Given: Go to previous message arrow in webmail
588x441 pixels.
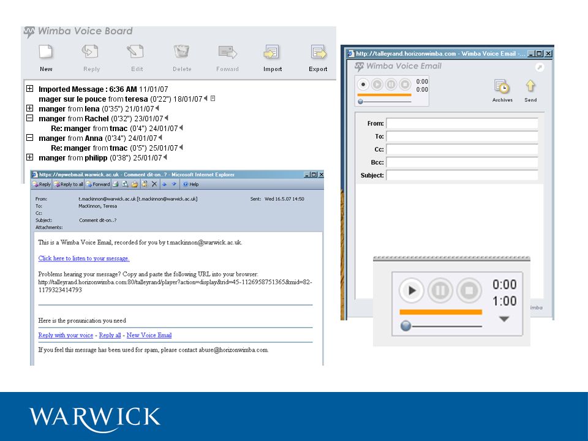Looking at the screenshot, I should pos(164,184).
